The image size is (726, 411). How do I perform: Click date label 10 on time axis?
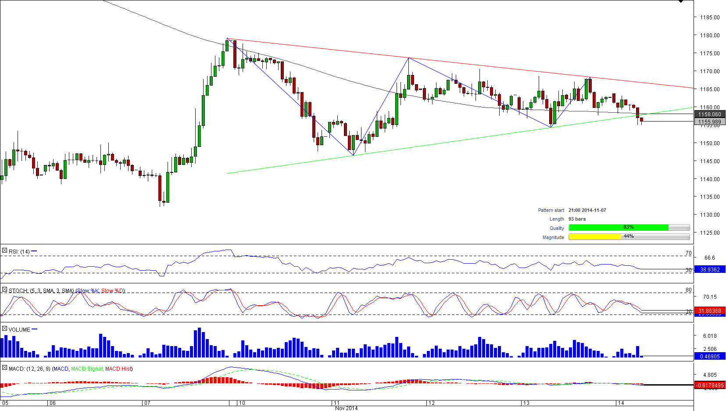[x=242, y=403]
